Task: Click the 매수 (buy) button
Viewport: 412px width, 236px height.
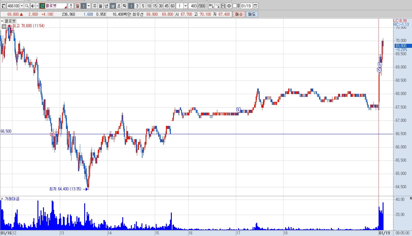Action: coord(239,14)
